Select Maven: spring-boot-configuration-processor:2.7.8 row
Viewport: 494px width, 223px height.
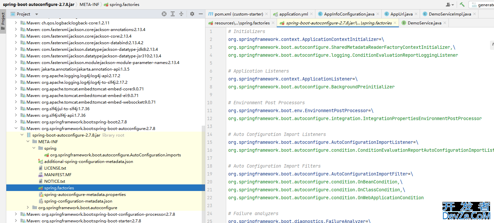(x=106, y=214)
